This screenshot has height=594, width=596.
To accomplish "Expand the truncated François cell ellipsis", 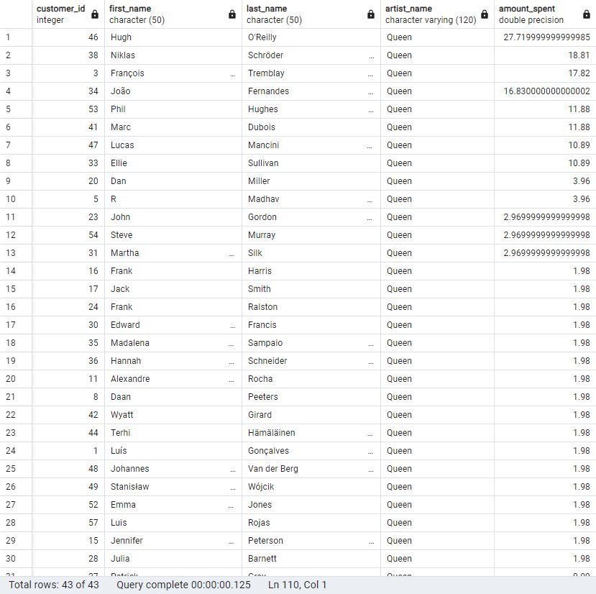I will (232, 75).
